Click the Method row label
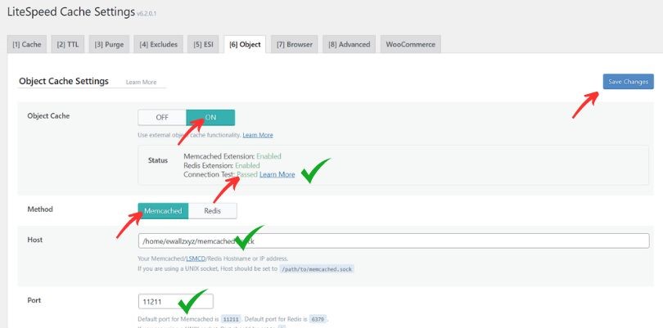 tap(40, 209)
